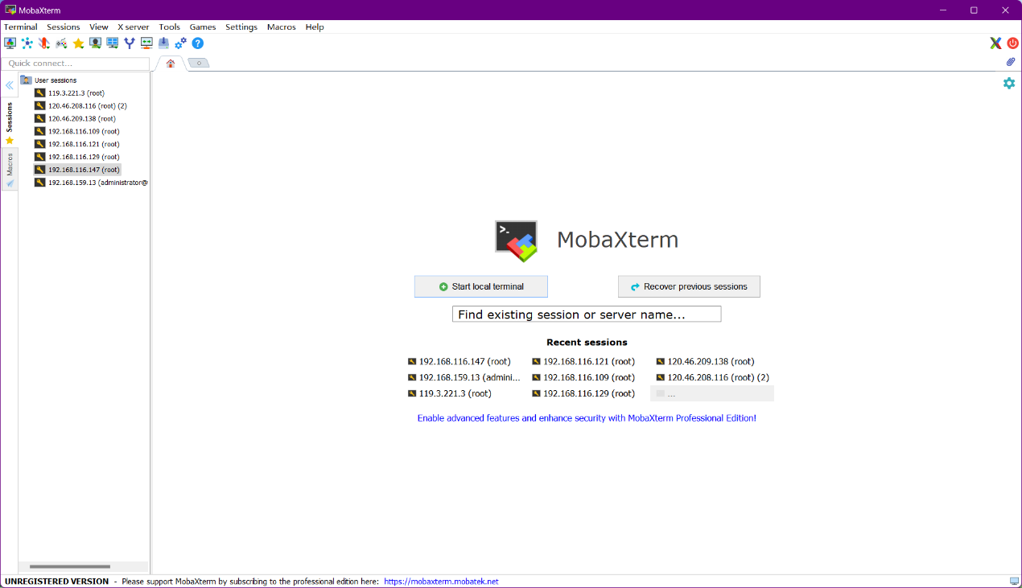This screenshot has width=1022, height=588.
Task: Click Find existing session search box
Action: pos(587,315)
